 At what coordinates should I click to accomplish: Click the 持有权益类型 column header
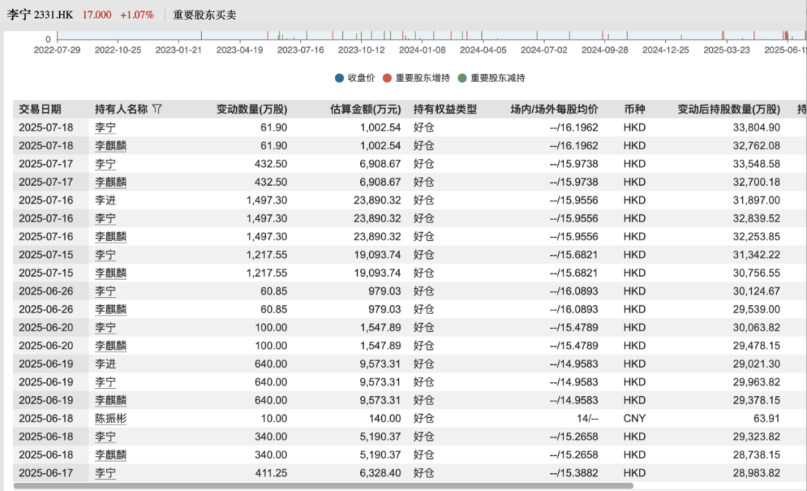click(x=445, y=109)
